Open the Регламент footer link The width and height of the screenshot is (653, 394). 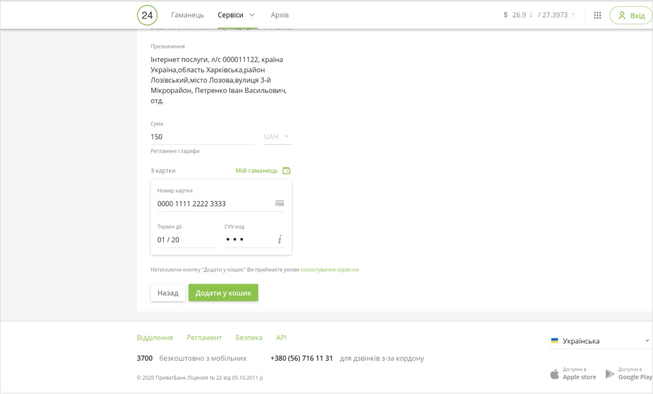pyautogui.click(x=204, y=338)
